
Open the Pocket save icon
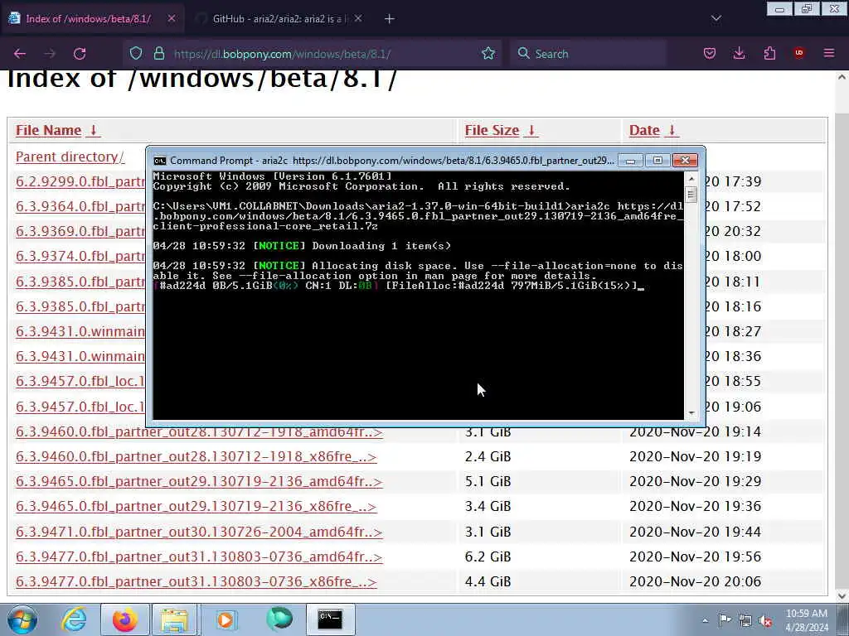pyautogui.click(x=710, y=53)
